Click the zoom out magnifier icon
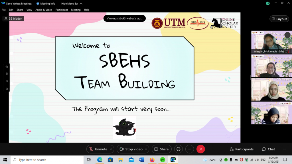This screenshot has width=292, height=164. coord(7,89)
